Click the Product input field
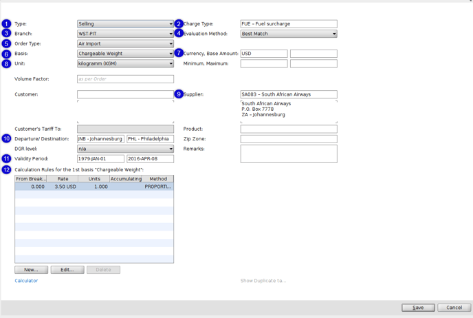This screenshot has height=318, width=473. [289, 129]
